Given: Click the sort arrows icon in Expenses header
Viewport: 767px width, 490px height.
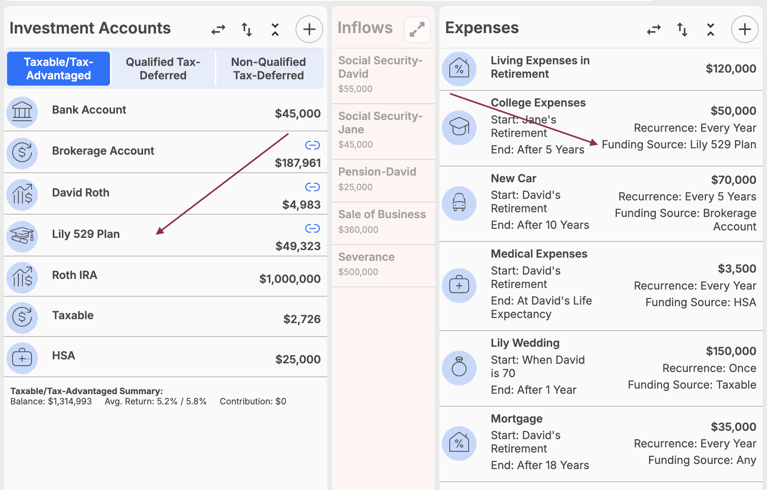Looking at the screenshot, I should click(x=682, y=29).
